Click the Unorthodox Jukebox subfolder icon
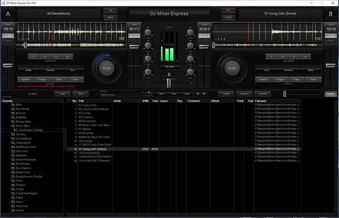This screenshot has height=218, width=339. (15, 130)
